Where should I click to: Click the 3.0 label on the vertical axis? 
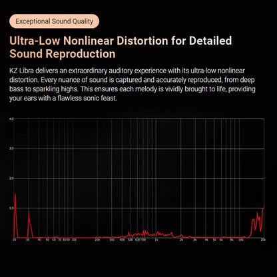pyautogui.click(x=11, y=148)
